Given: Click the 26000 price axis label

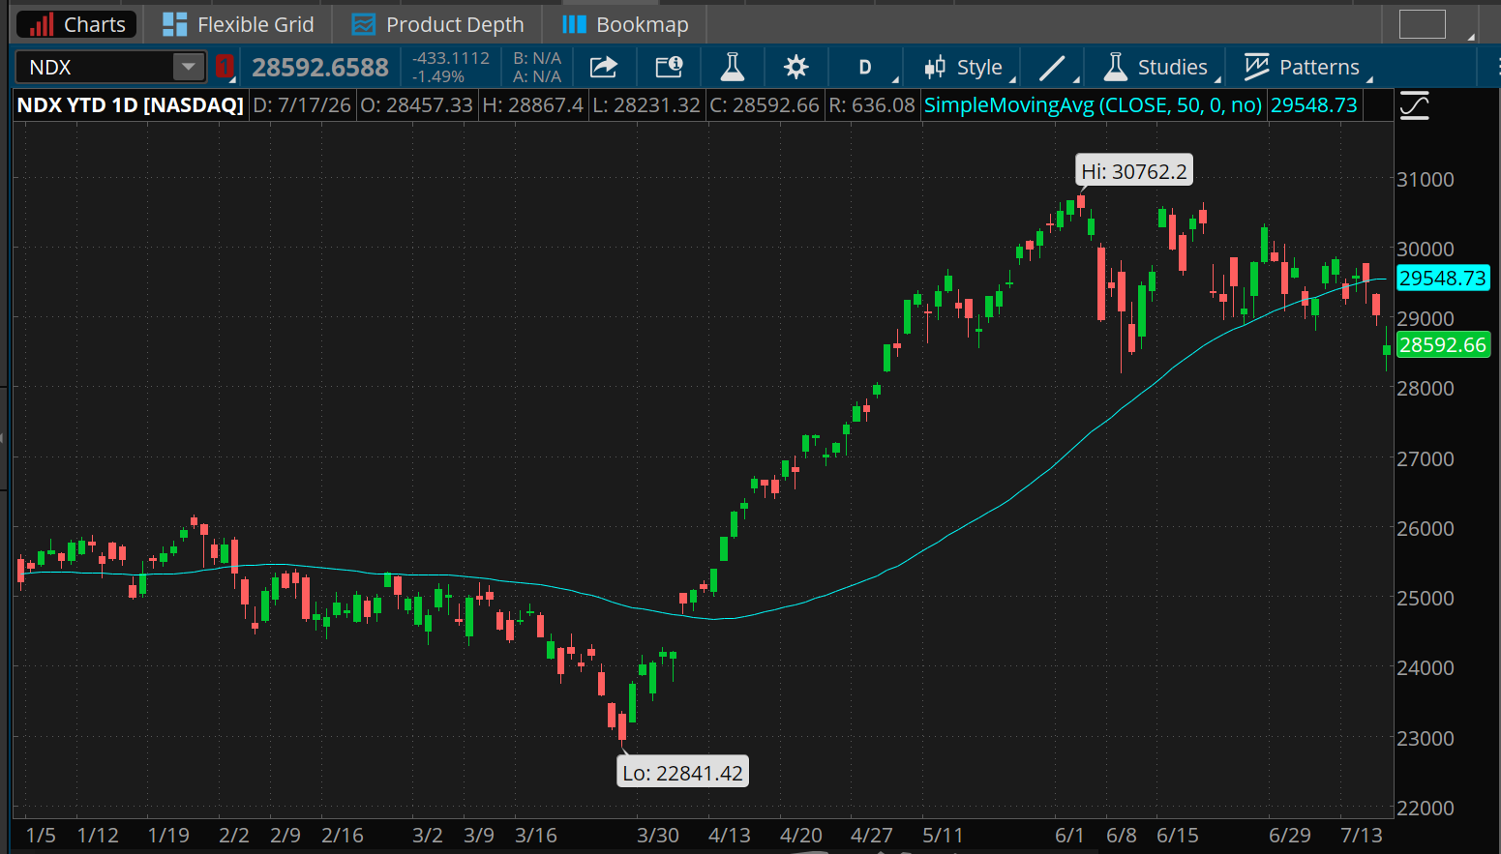Looking at the screenshot, I should (x=1425, y=528).
